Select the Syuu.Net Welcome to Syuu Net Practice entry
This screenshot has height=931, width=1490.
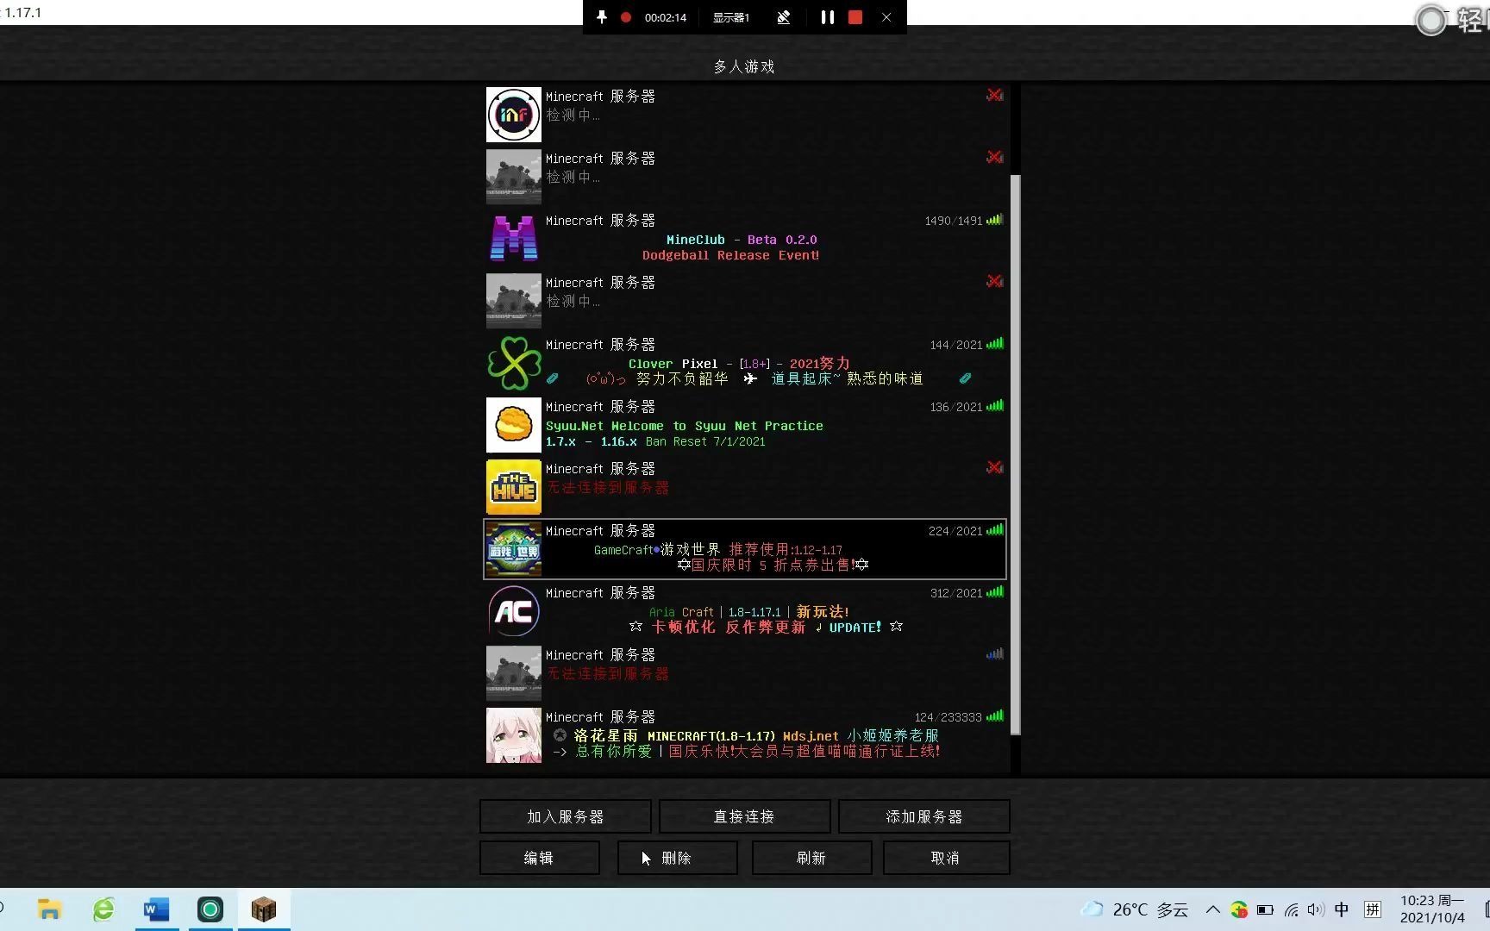745,425
